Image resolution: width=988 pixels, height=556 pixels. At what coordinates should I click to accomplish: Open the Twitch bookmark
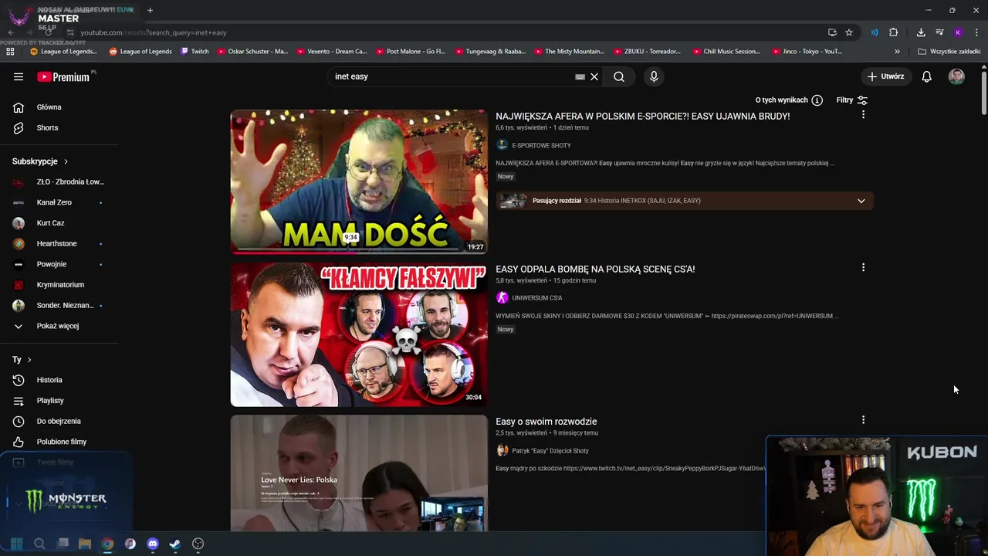pyautogui.click(x=195, y=52)
